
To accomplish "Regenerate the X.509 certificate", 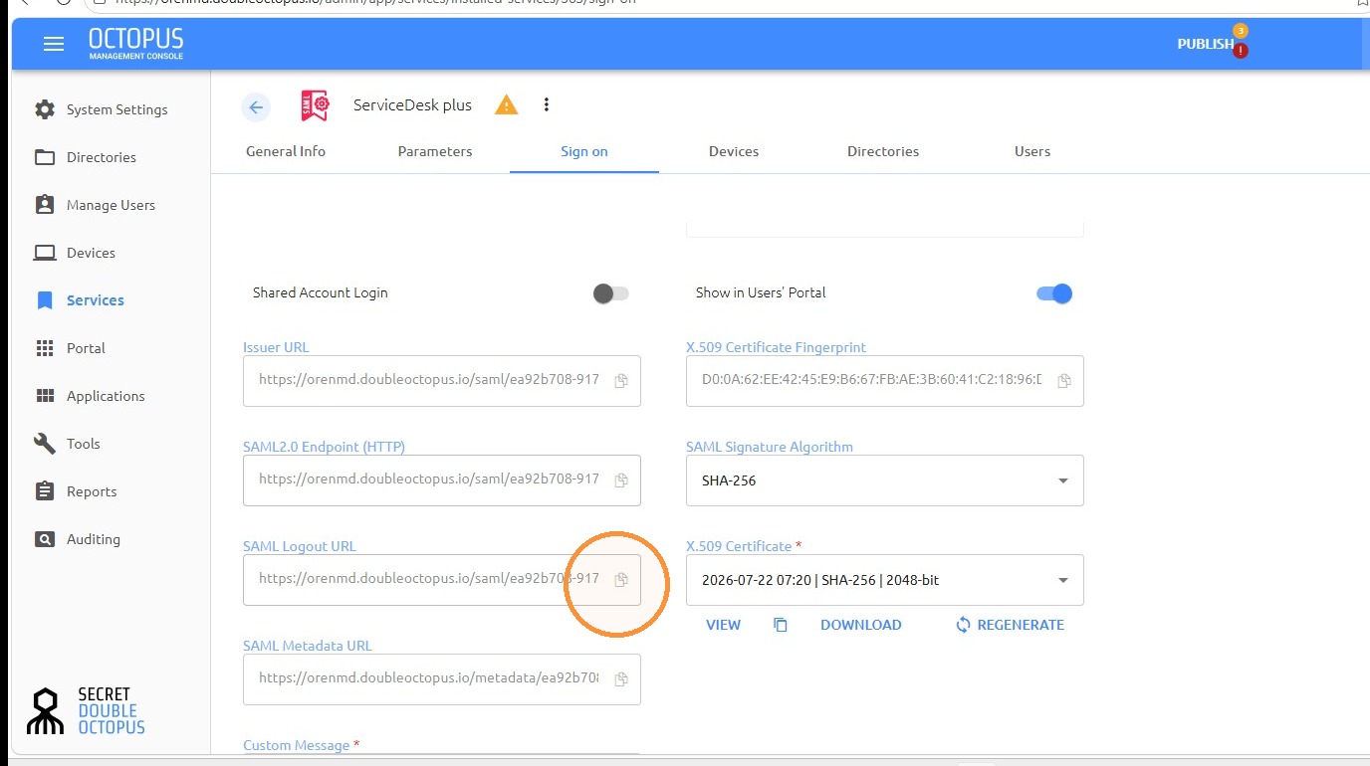I will [1010, 625].
